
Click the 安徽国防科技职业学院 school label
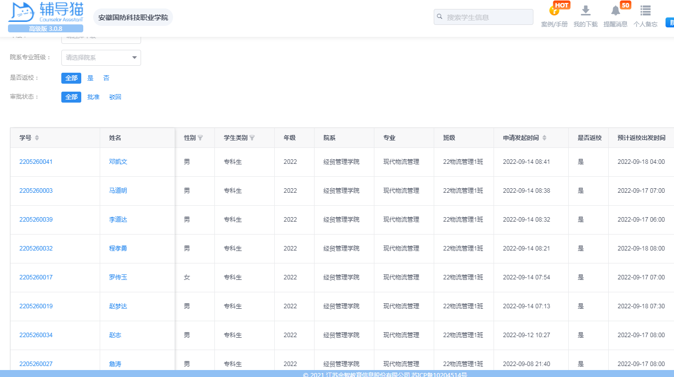(x=133, y=17)
